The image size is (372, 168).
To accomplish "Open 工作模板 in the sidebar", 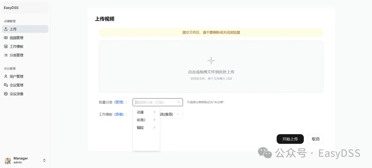I will [x=25, y=47].
